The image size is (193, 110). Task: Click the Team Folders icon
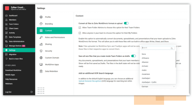pos(6,24)
